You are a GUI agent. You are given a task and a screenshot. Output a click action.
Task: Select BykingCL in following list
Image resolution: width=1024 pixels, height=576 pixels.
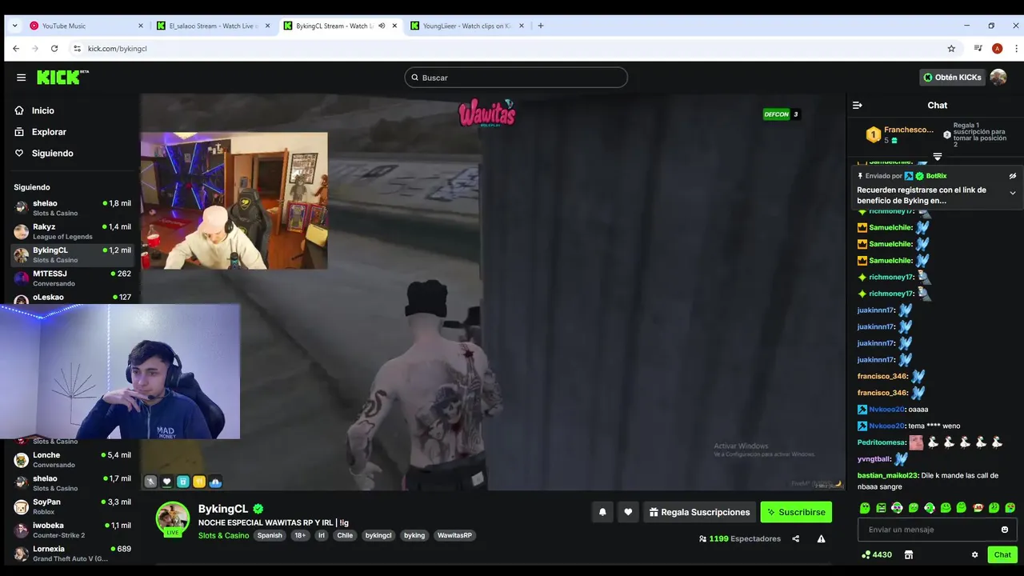pyautogui.click(x=72, y=254)
